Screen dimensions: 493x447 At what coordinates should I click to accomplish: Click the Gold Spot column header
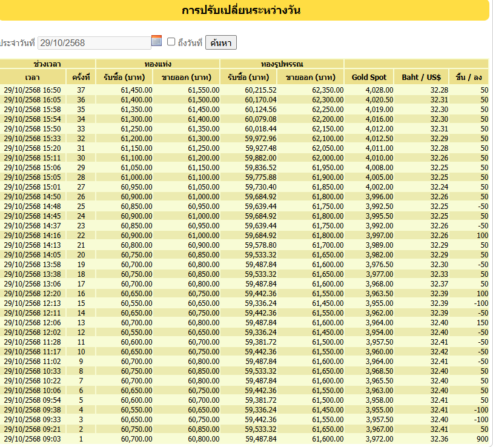pyautogui.click(x=369, y=78)
